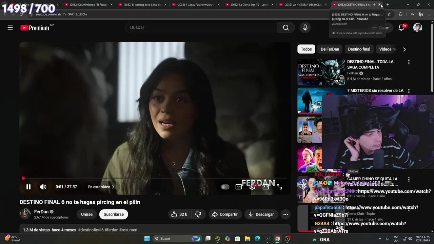This screenshot has height=244, width=434.
Task: Open the account avatar menu
Action: tap(418, 28)
